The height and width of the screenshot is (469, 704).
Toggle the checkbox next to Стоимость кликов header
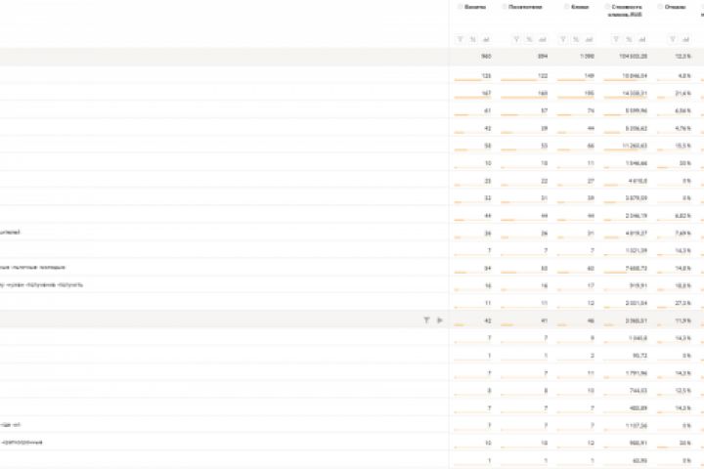607,7
